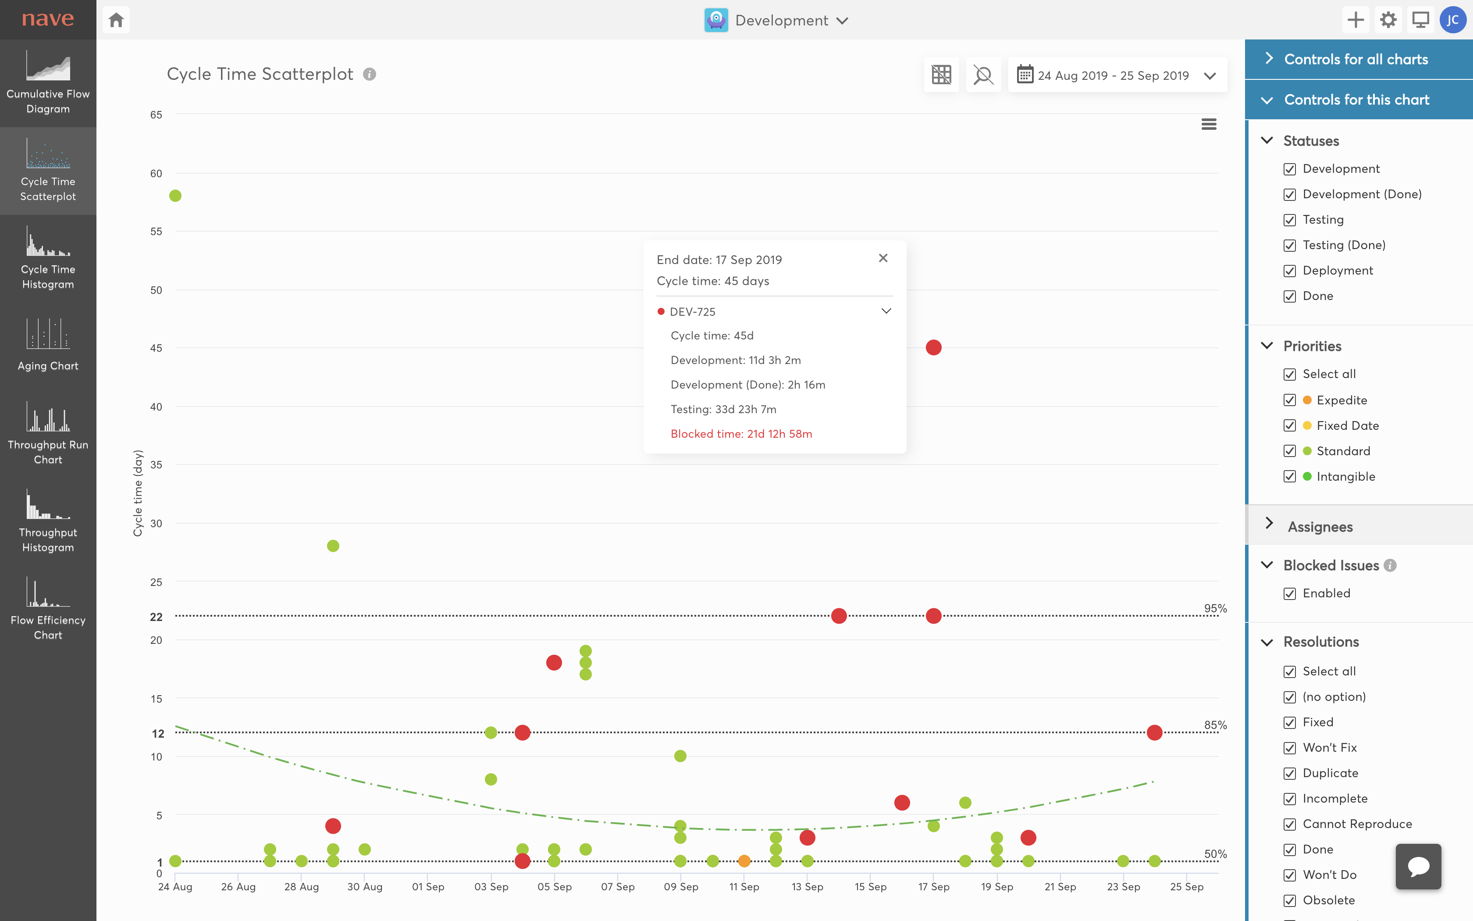Expand the Assignees section

coord(1320,526)
